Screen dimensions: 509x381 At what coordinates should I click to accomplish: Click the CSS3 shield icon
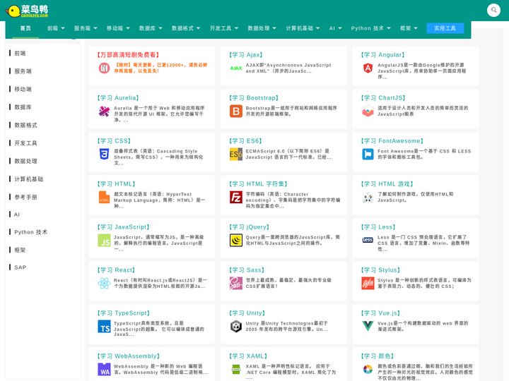[104, 155]
